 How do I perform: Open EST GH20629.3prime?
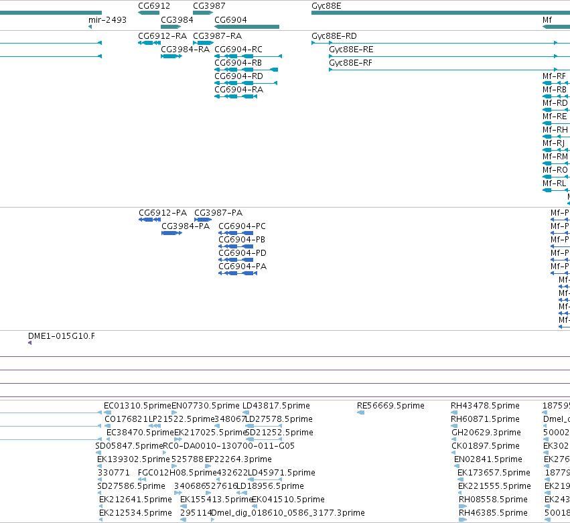pyautogui.click(x=486, y=433)
